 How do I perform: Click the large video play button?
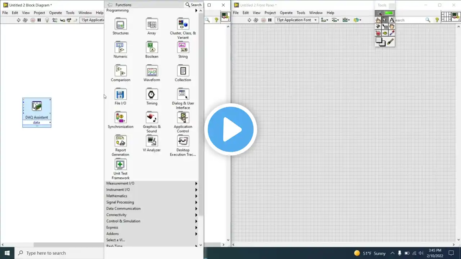[230, 129]
